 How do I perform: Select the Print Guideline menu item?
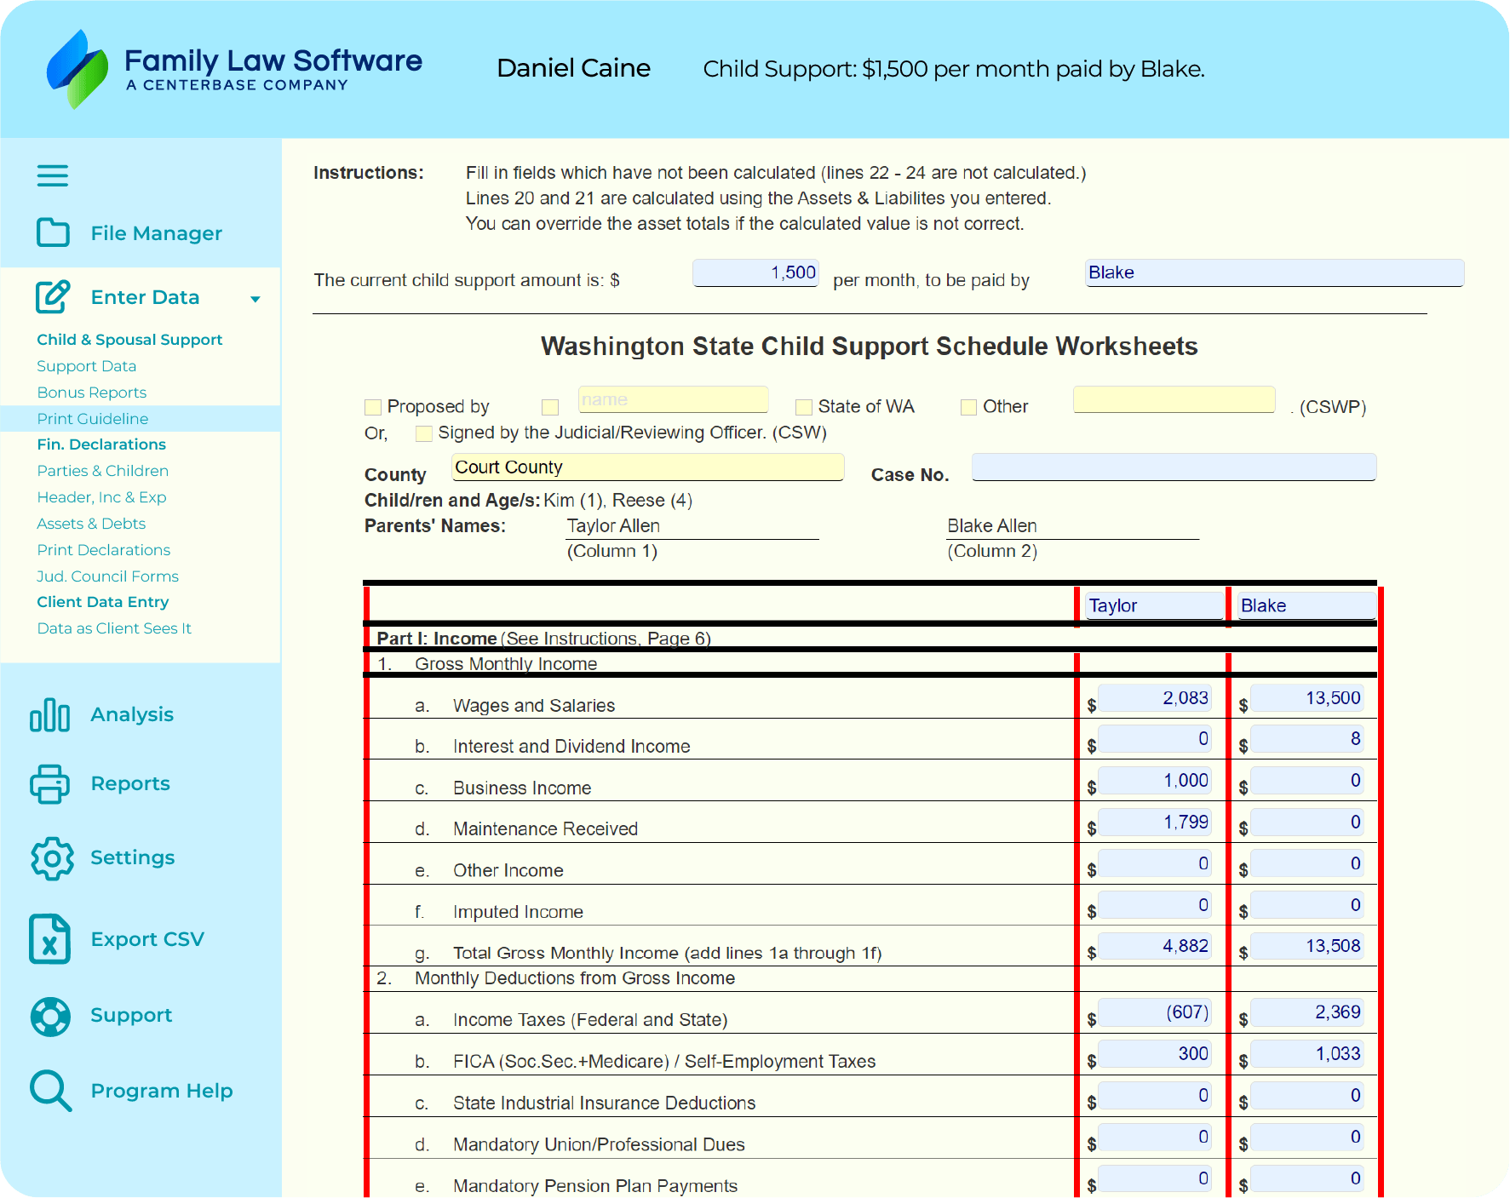[x=92, y=418]
